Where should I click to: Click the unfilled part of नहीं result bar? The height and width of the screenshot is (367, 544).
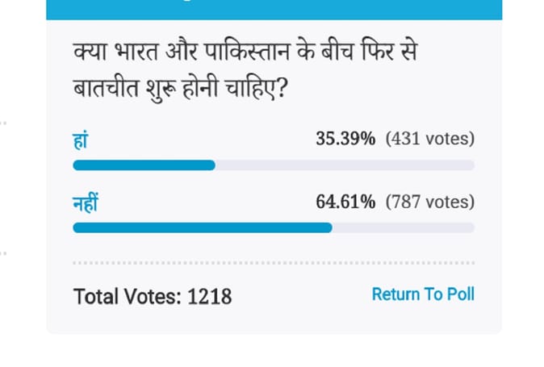tap(403, 227)
